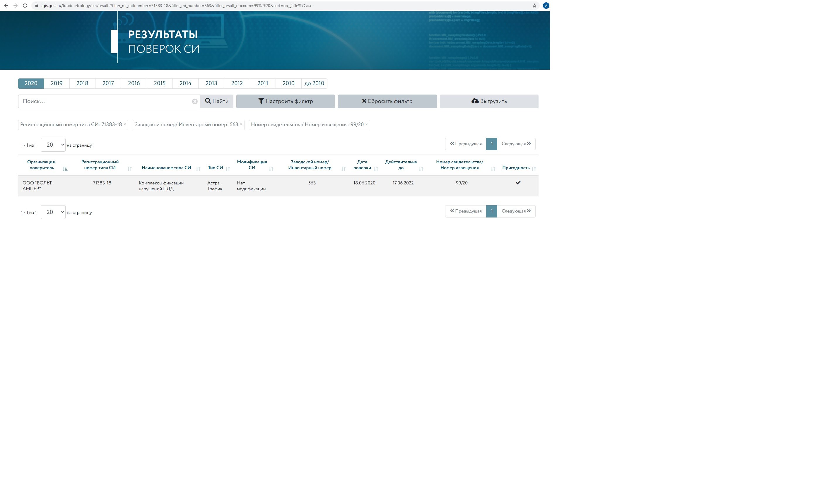Focus the Поиск search input field
This screenshot has width=827, height=483.
pos(105,101)
